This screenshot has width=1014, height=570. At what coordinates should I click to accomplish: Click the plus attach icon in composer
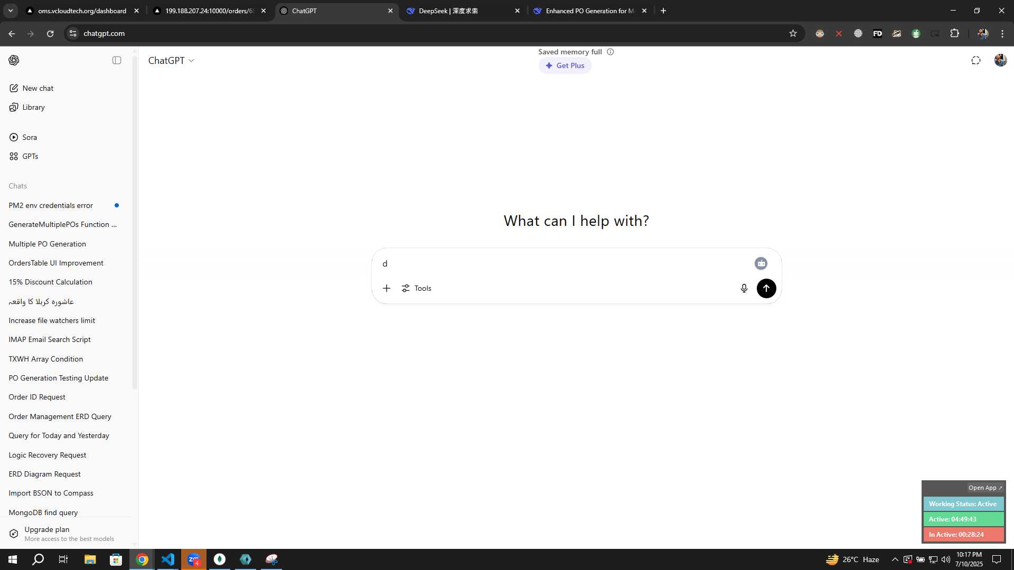(x=387, y=288)
